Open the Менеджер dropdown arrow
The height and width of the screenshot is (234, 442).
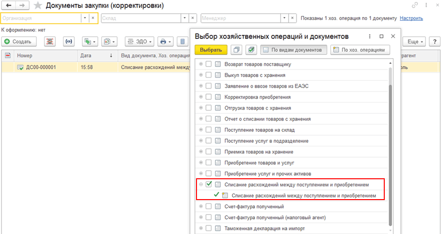pyautogui.click(x=284, y=18)
